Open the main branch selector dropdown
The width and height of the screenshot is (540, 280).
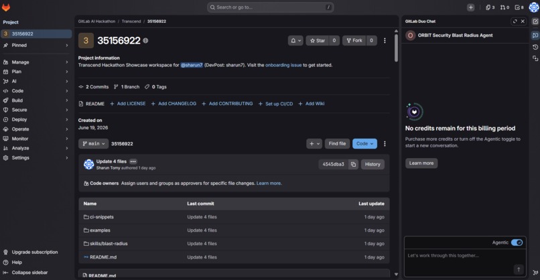tap(93, 143)
